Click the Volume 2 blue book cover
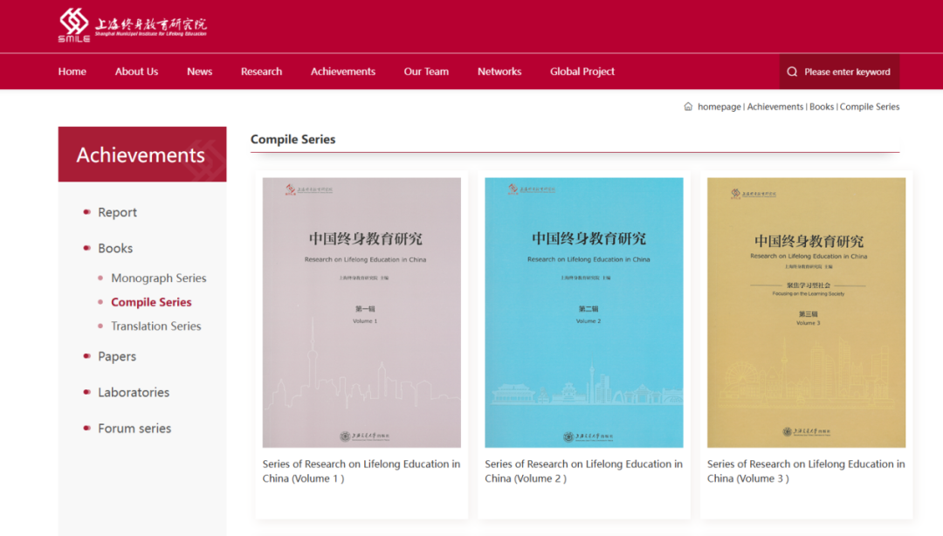The height and width of the screenshot is (536, 943). (583, 313)
